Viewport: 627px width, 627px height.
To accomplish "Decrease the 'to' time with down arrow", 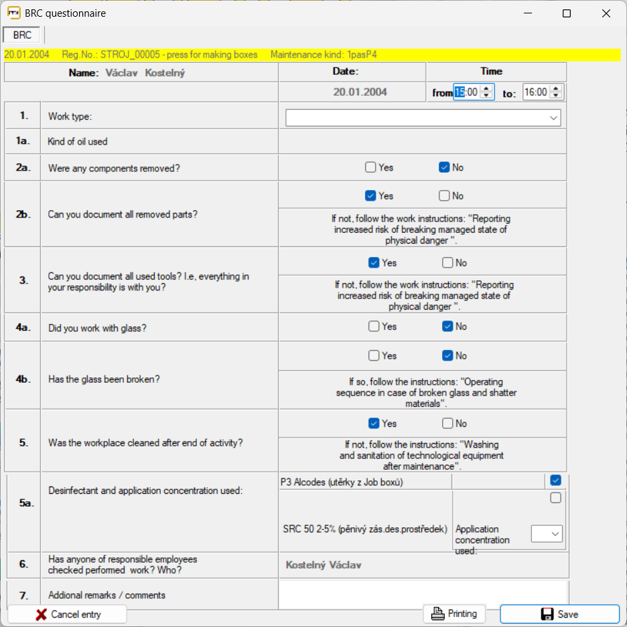I will tap(555, 96).
